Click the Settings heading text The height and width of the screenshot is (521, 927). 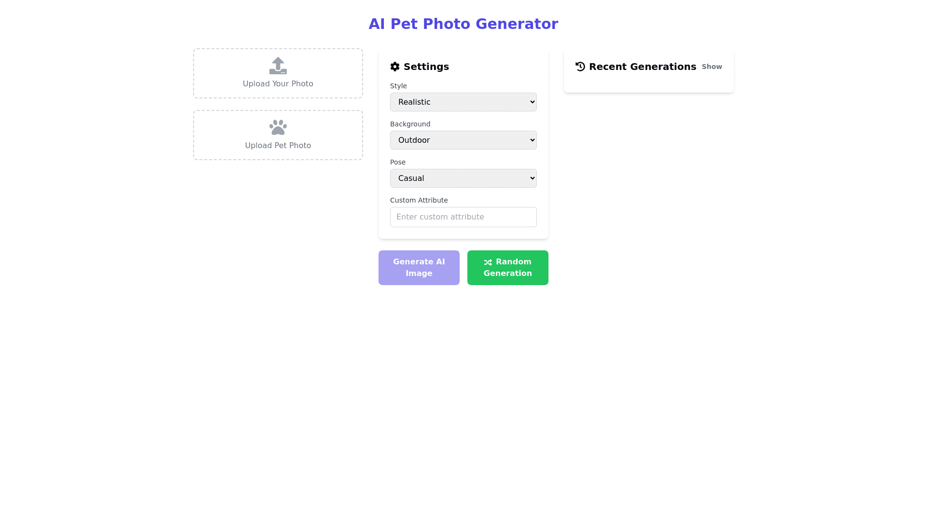tap(426, 67)
